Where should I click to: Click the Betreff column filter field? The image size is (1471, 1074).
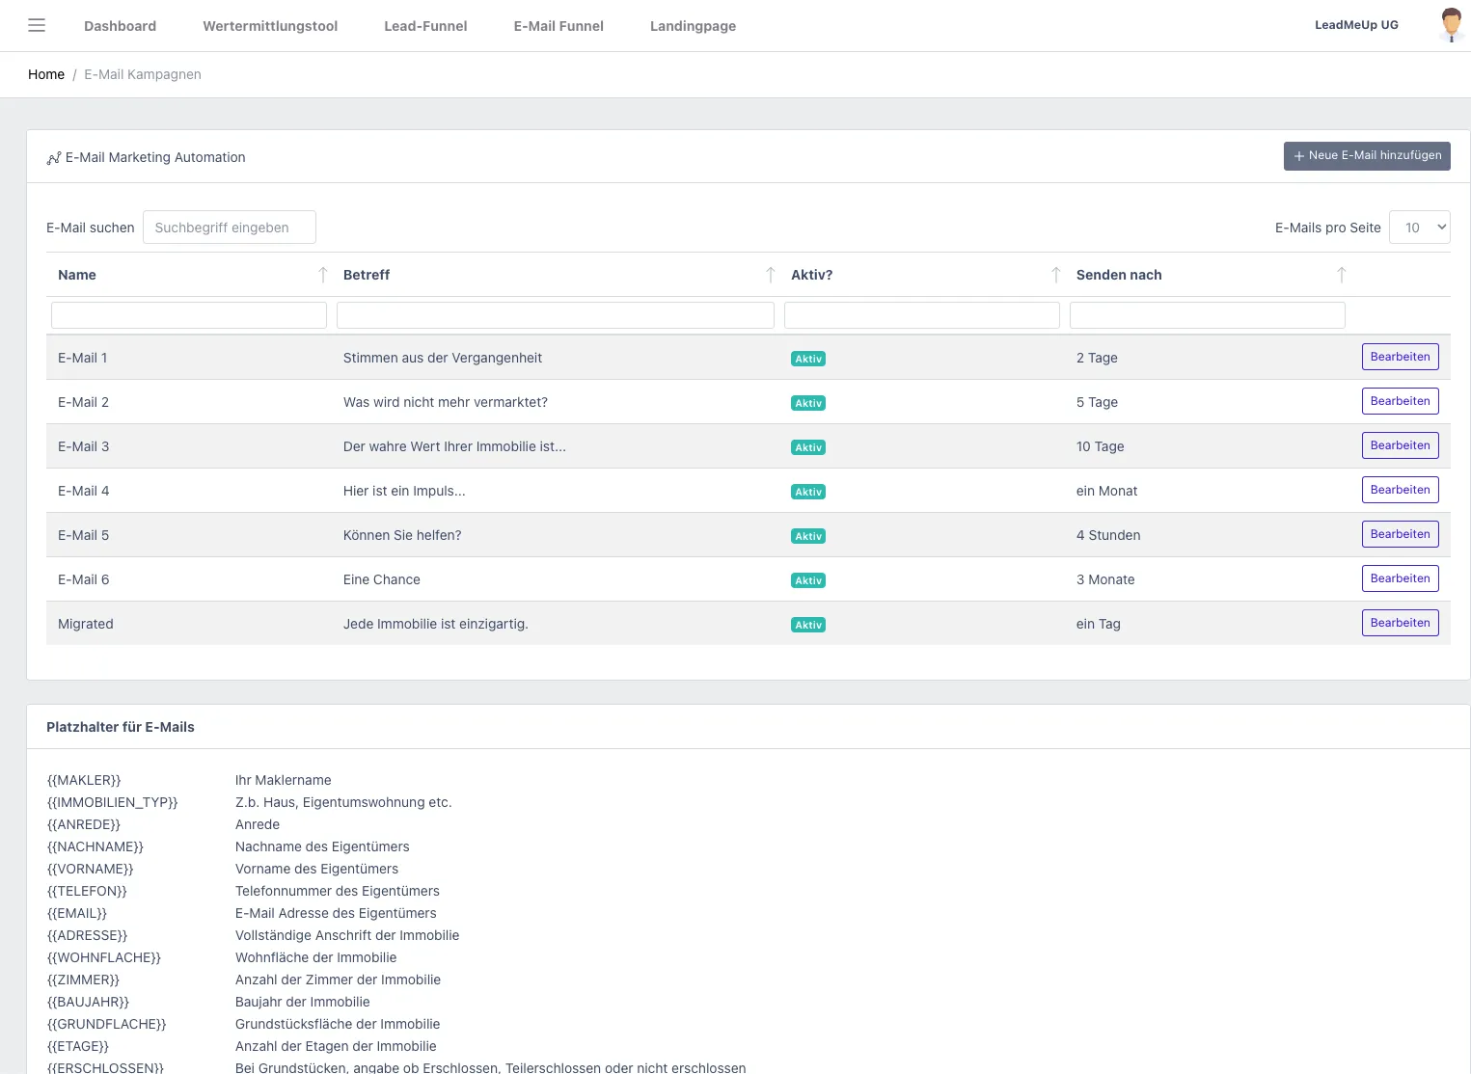click(555, 314)
